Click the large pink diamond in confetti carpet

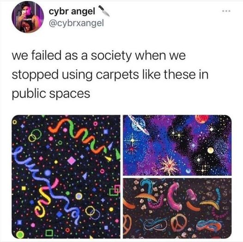pos(72,161)
